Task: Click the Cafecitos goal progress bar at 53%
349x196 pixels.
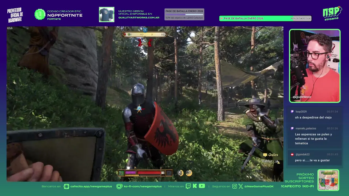Action: click(184, 14)
